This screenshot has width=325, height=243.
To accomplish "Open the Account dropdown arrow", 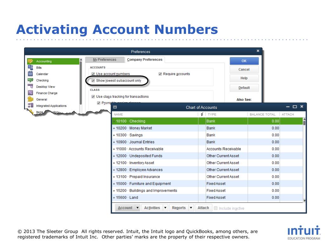I will [137, 208].
